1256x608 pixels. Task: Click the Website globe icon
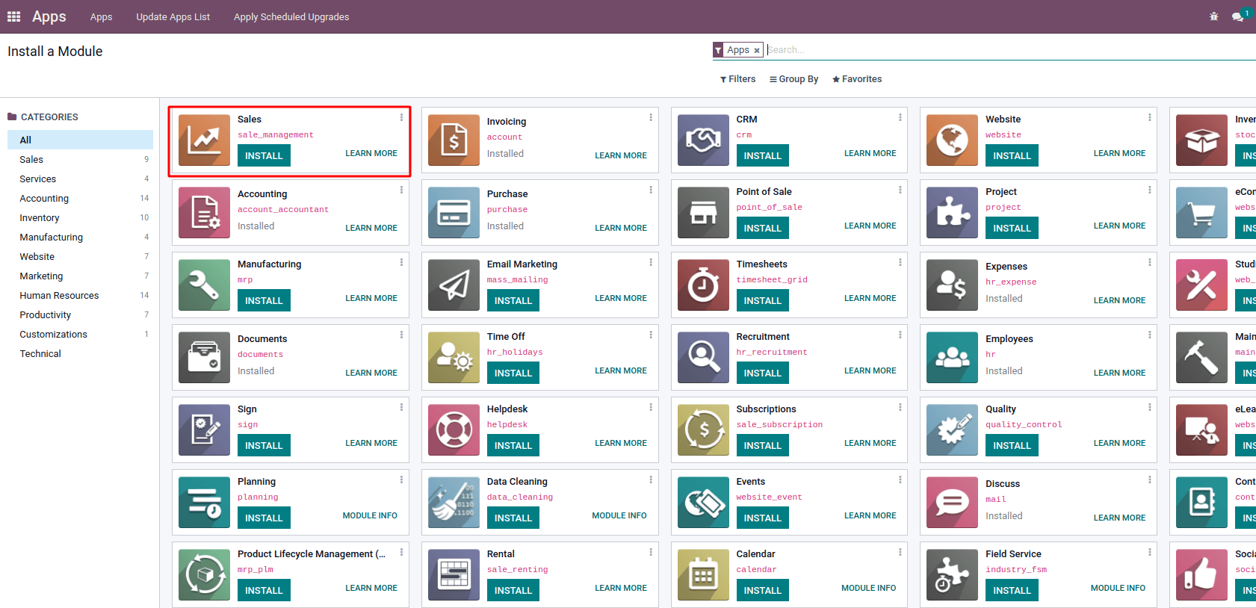tap(953, 140)
